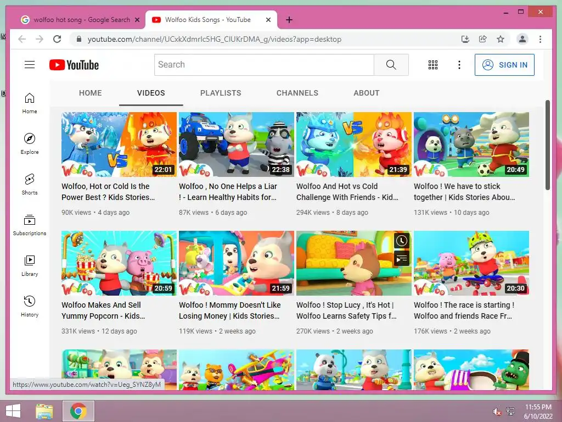Bookmark this page with star icon
Viewport: 562px width, 422px height.
tap(501, 39)
